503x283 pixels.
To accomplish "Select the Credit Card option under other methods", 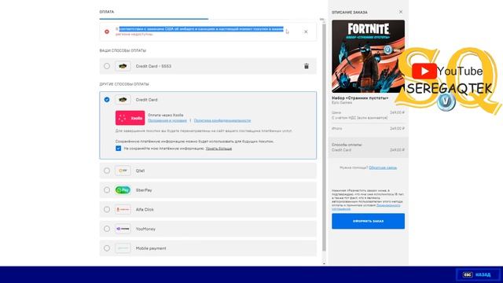I will [x=107, y=100].
